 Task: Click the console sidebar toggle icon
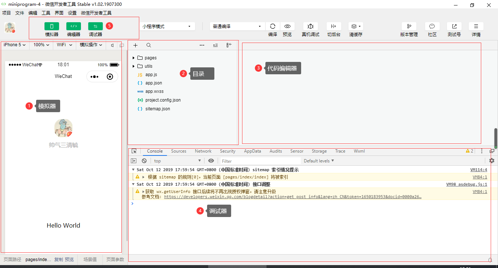tap(134, 161)
